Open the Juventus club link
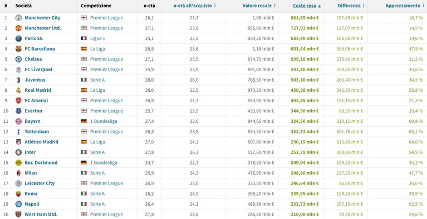The width and height of the screenshot is (427, 219). [x=35, y=79]
